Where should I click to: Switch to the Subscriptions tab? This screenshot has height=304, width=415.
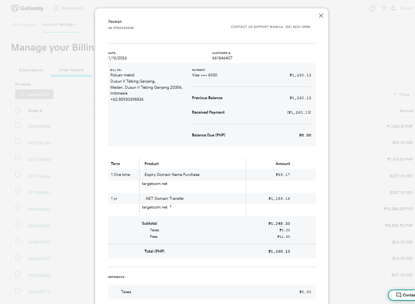(31, 70)
